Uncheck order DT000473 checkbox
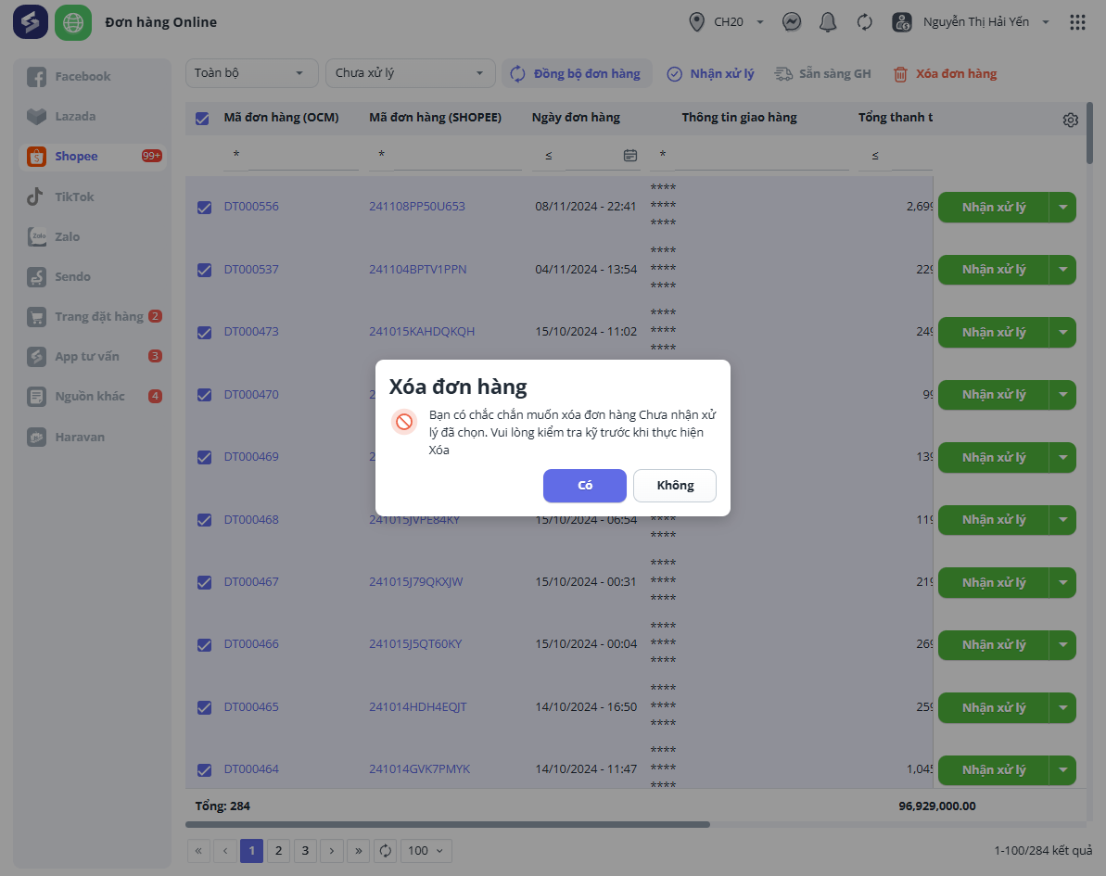 point(205,332)
